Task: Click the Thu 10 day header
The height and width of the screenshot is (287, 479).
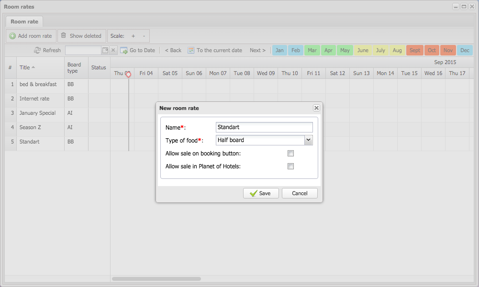Action: coord(290,73)
